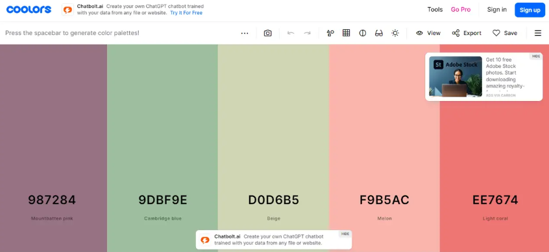Open the three-dots more options menu
This screenshot has width=549, height=252.
pos(245,33)
